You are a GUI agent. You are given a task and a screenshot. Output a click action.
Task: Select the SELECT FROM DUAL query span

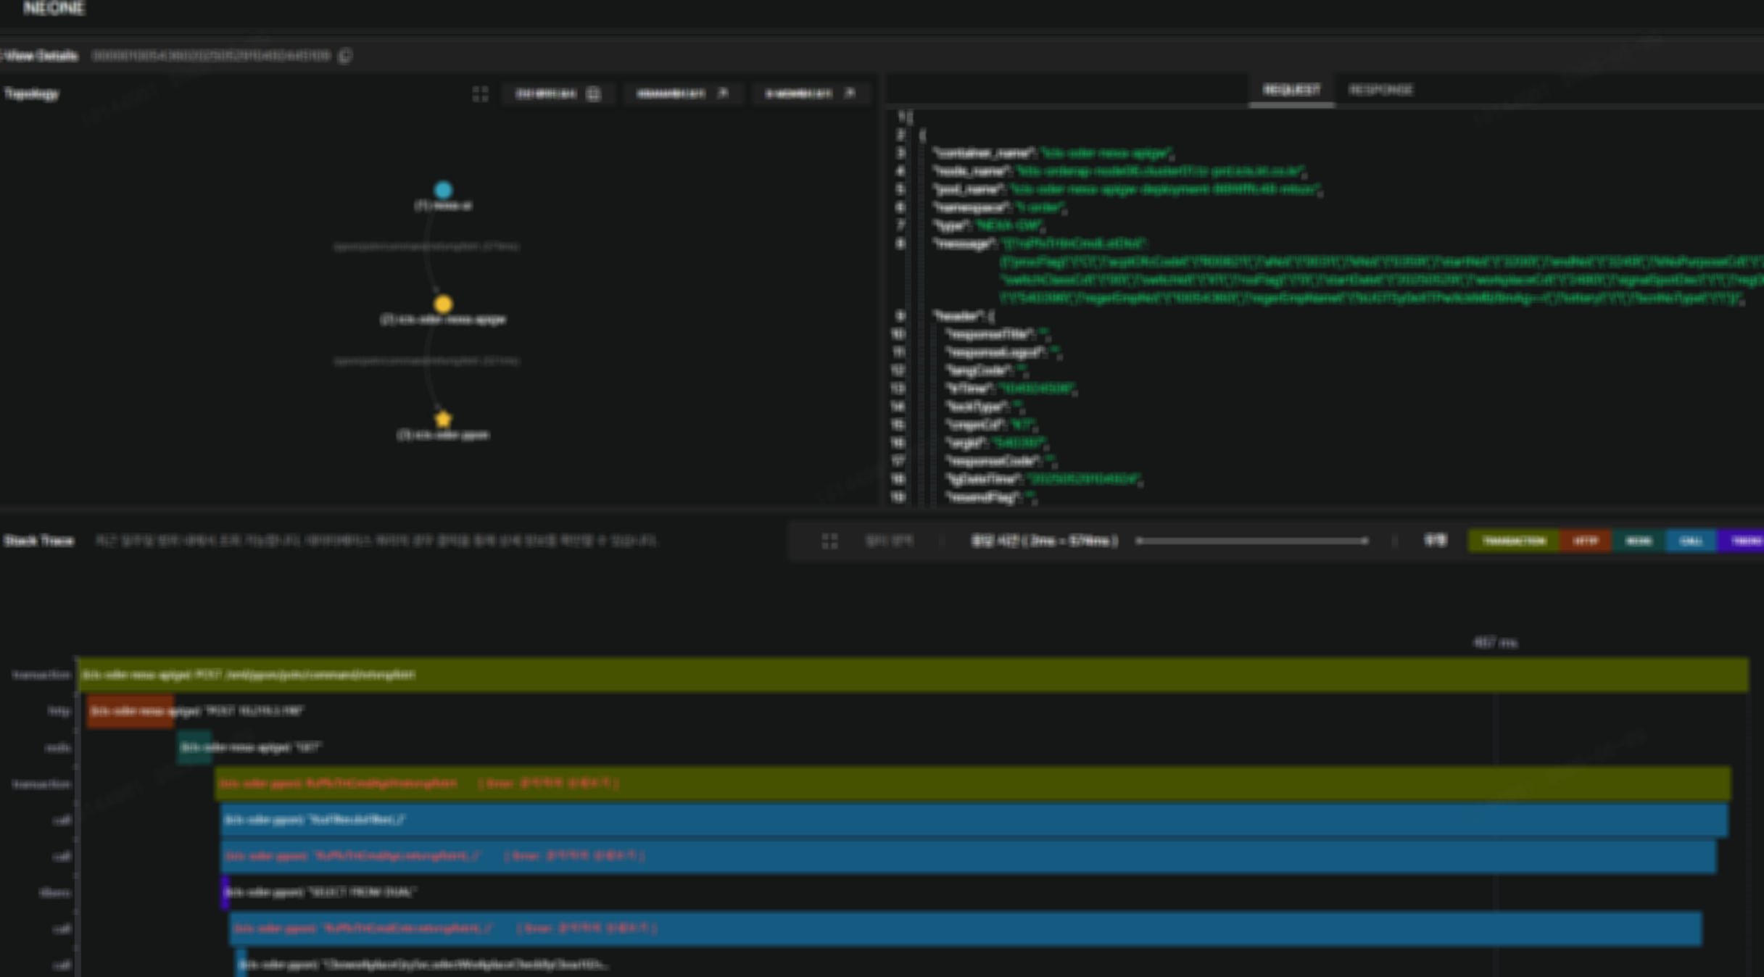click(320, 892)
